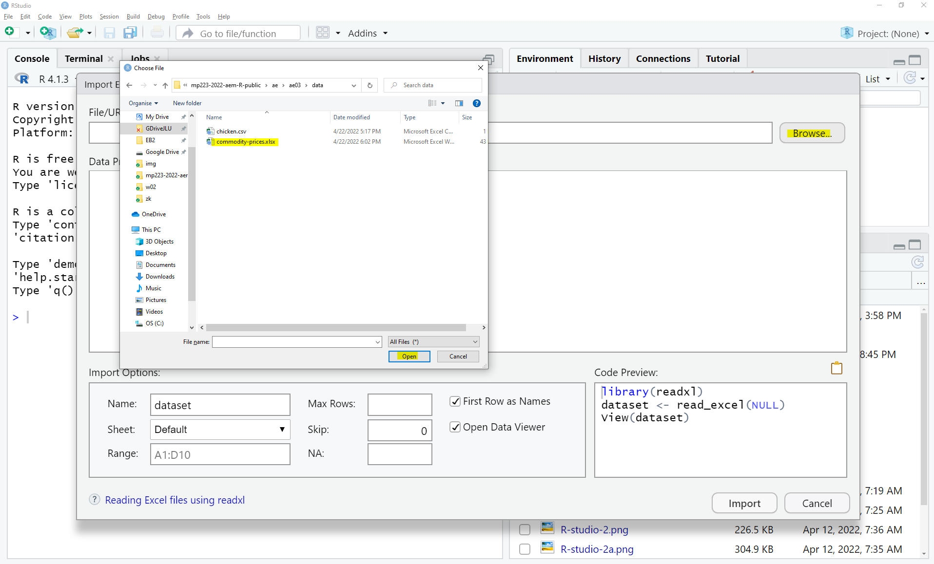This screenshot has width=934, height=564.
Task: Open the Session menu
Action: tap(109, 17)
